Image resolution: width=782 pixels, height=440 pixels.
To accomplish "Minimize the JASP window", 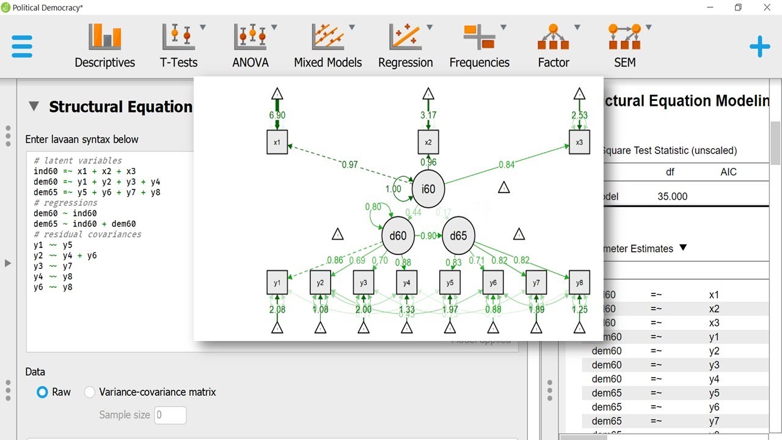I will [710, 7].
